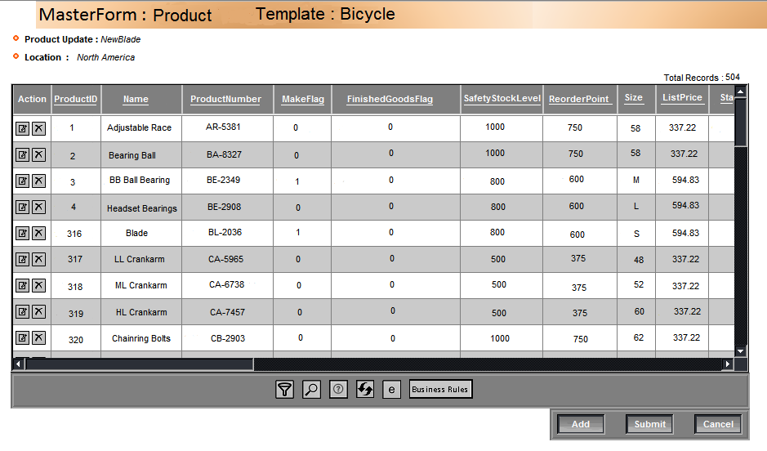Click the vertical scrollbar down arrow
This screenshot has width=767, height=451.
741,351
